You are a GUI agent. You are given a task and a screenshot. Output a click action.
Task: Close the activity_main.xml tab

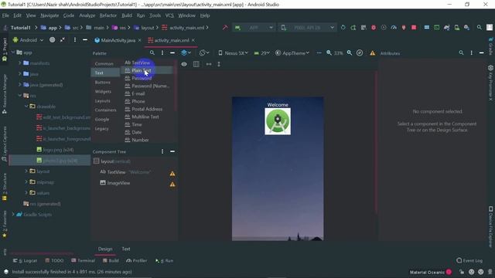tap(193, 40)
